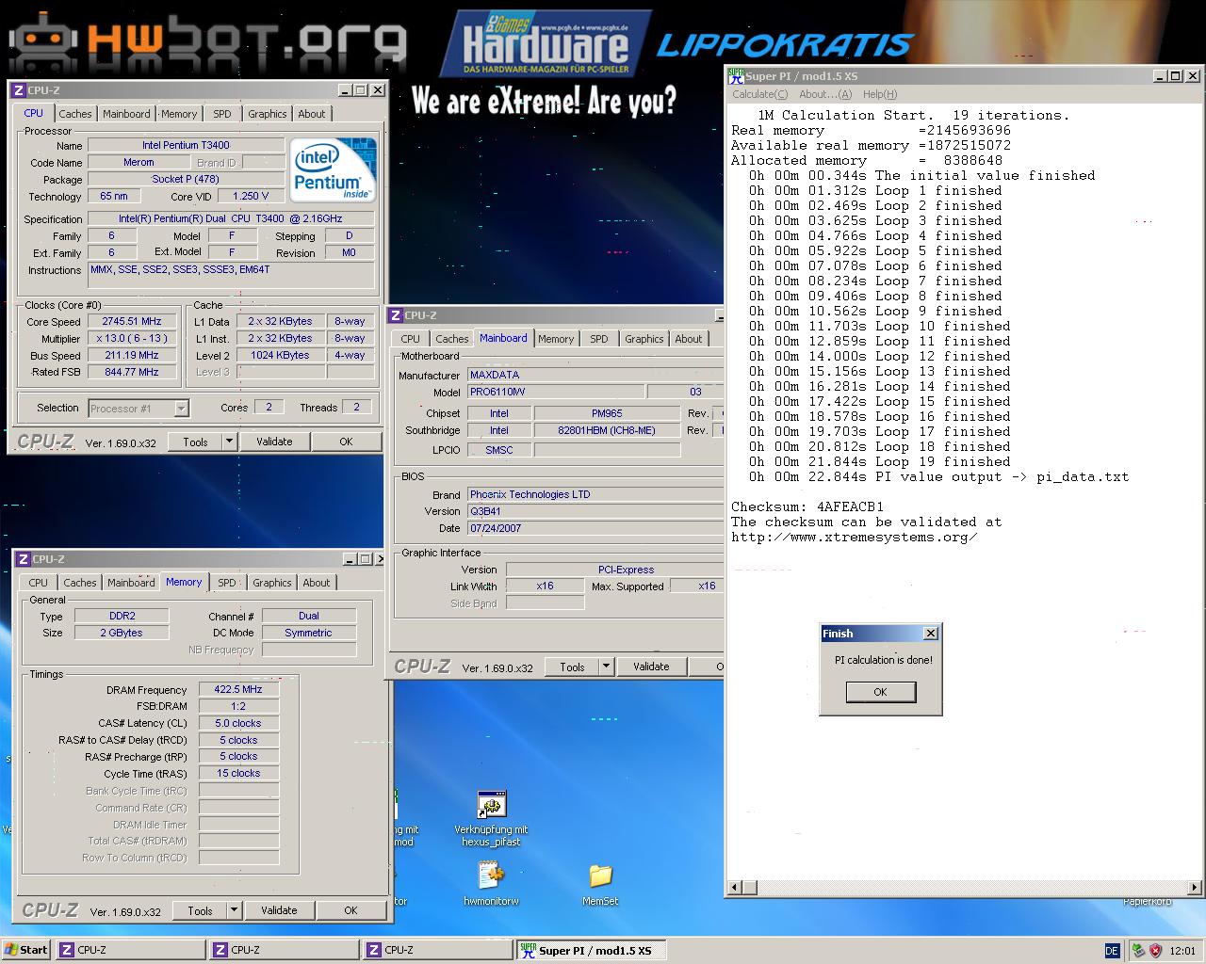Open the Processor #1 selection dropdown
Viewport: 1206px width, 964px height.
pyautogui.click(x=181, y=409)
